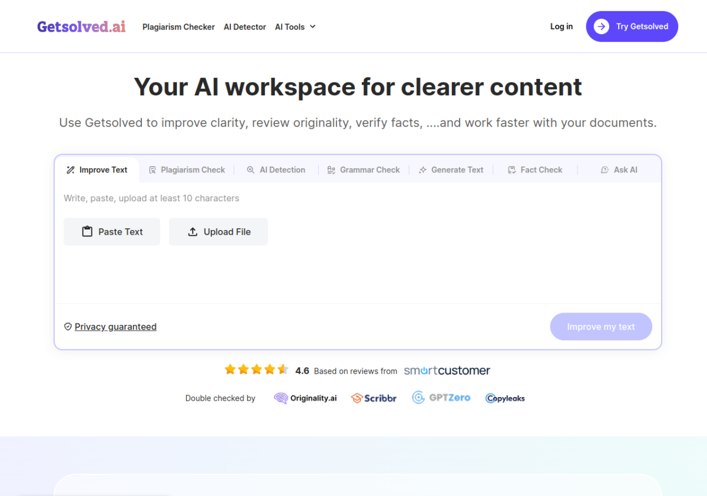Click the Scribbr logo
707x496 pixels.
[x=374, y=398]
